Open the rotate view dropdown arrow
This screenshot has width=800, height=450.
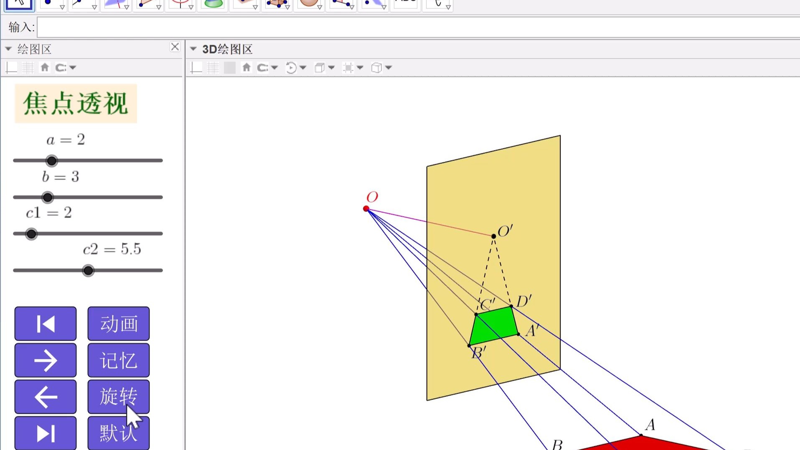coord(303,68)
